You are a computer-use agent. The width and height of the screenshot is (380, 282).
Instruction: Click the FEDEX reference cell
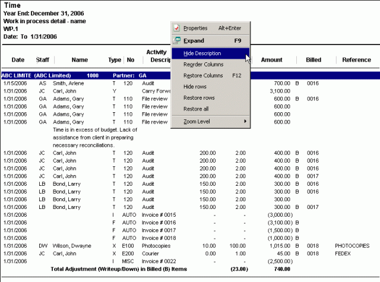pyautogui.click(x=344, y=254)
